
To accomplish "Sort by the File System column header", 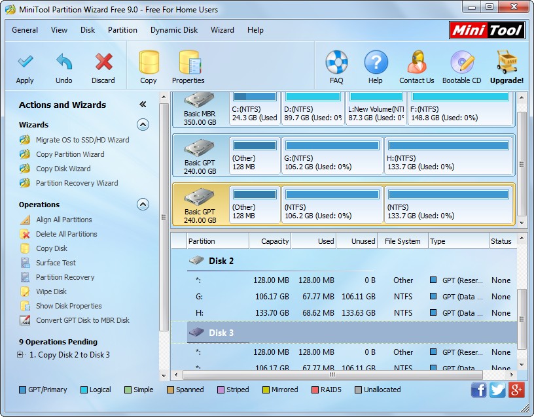I will 402,241.
